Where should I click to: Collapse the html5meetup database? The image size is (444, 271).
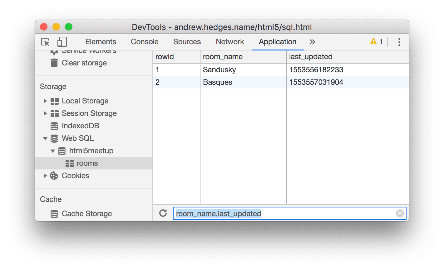[x=53, y=151]
